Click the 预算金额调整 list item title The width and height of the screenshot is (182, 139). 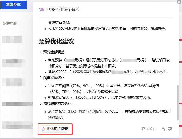[54, 52]
